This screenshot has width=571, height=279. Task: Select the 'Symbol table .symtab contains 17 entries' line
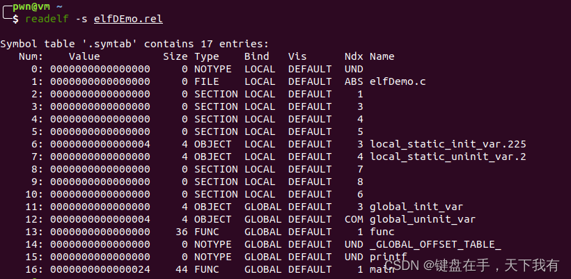coord(134,44)
